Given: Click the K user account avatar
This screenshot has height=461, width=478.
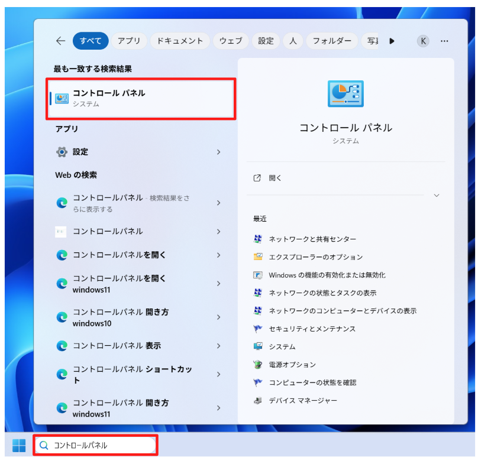Looking at the screenshot, I should click(423, 41).
